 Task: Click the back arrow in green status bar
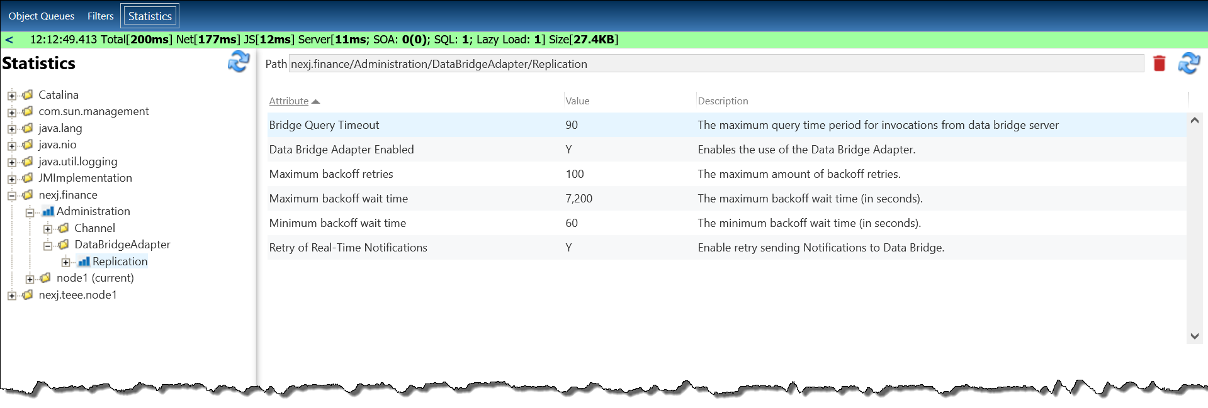tap(9, 40)
